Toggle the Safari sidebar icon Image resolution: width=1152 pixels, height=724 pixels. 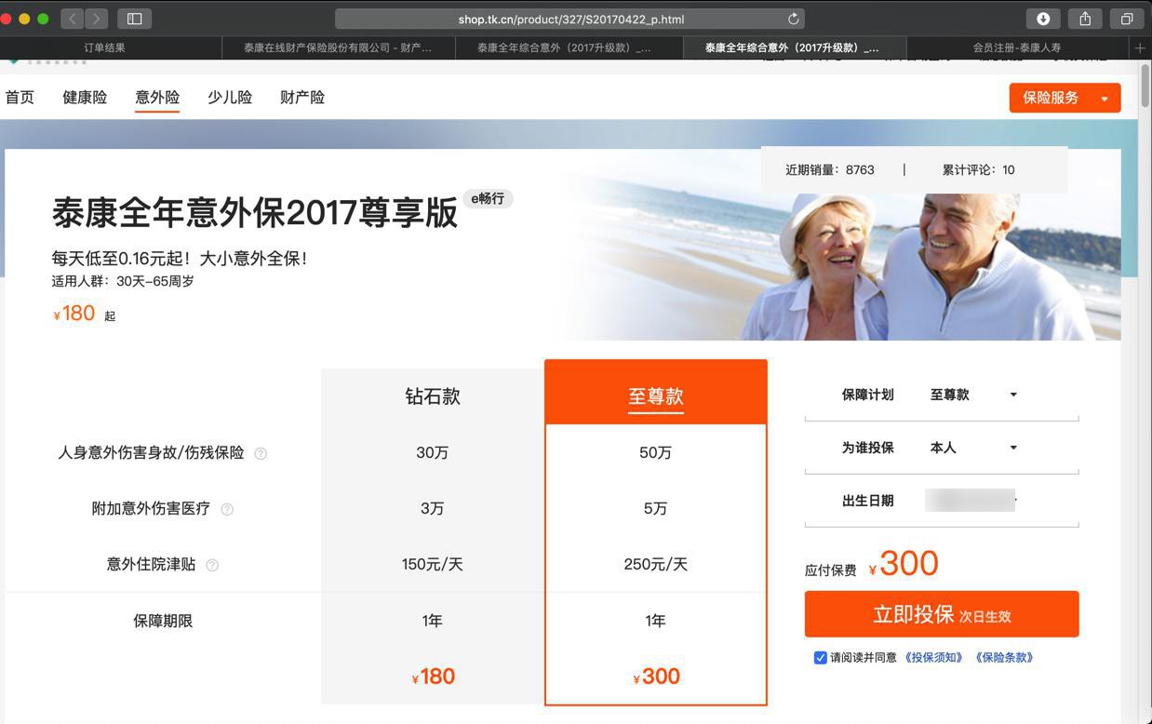134,19
